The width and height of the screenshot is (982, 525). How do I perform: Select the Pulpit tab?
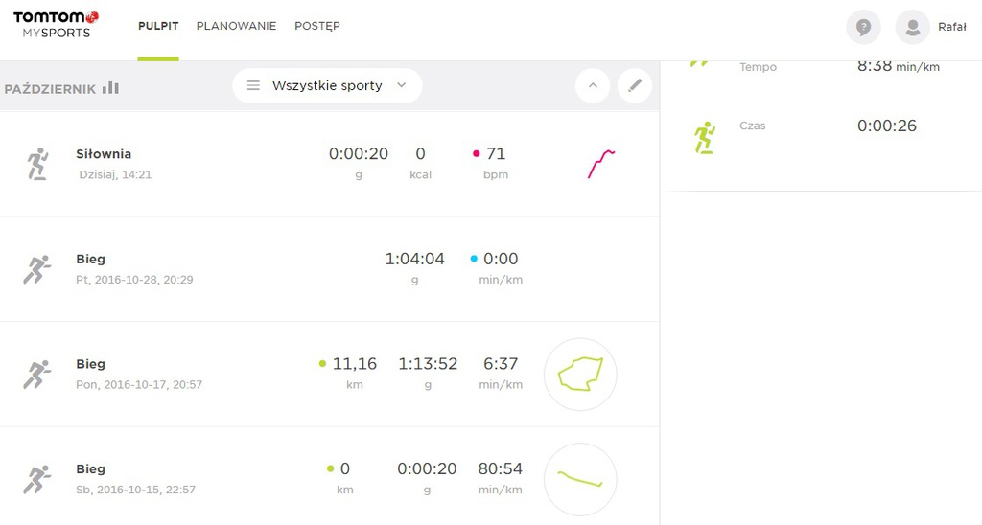tap(158, 26)
